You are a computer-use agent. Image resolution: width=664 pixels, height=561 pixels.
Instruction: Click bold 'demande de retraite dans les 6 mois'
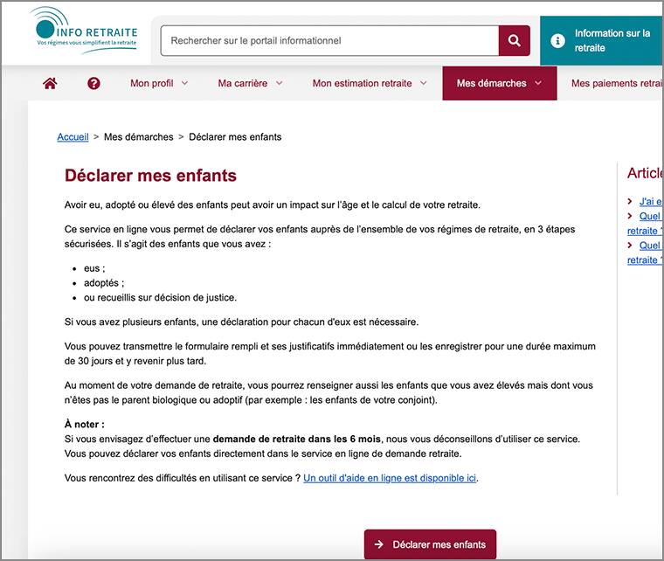296,439
